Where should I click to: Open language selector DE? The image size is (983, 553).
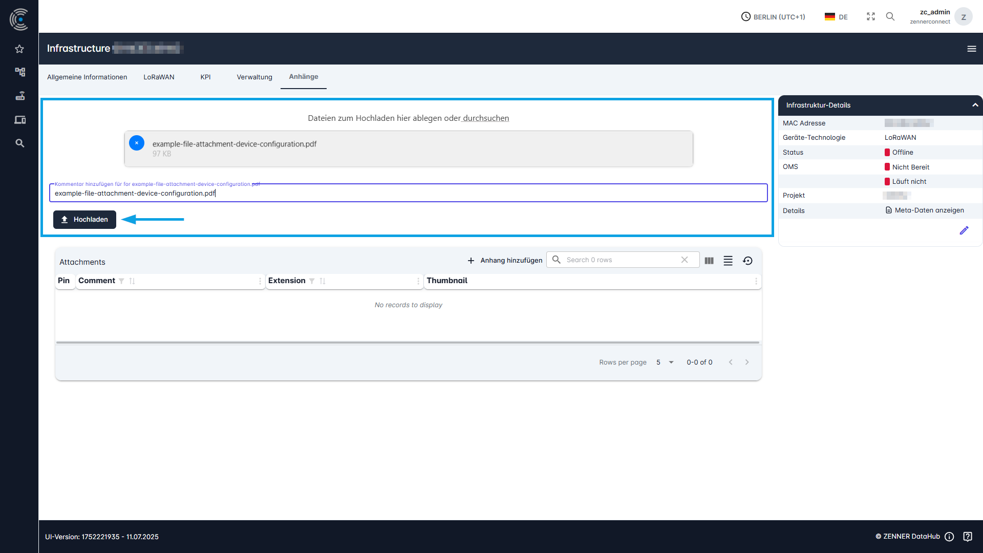click(x=836, y=17)
